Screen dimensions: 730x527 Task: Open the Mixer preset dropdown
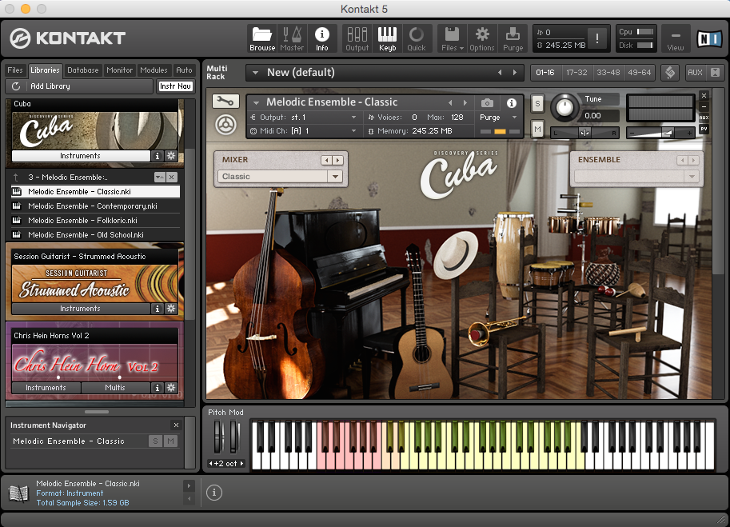(x=335, y=177)
